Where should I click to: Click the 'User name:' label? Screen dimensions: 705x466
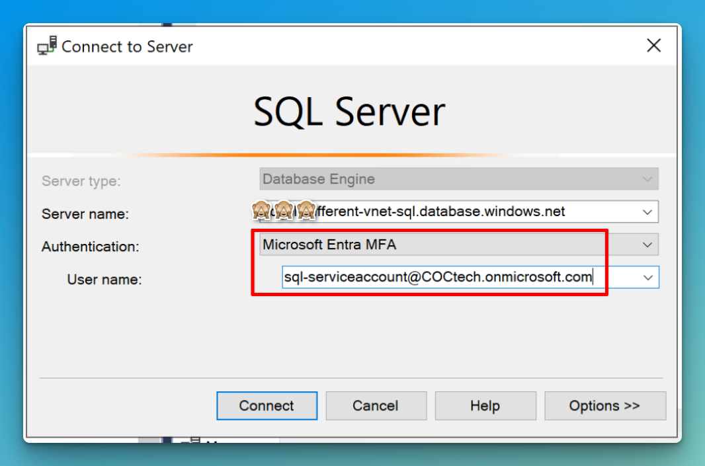pos(104,280)
